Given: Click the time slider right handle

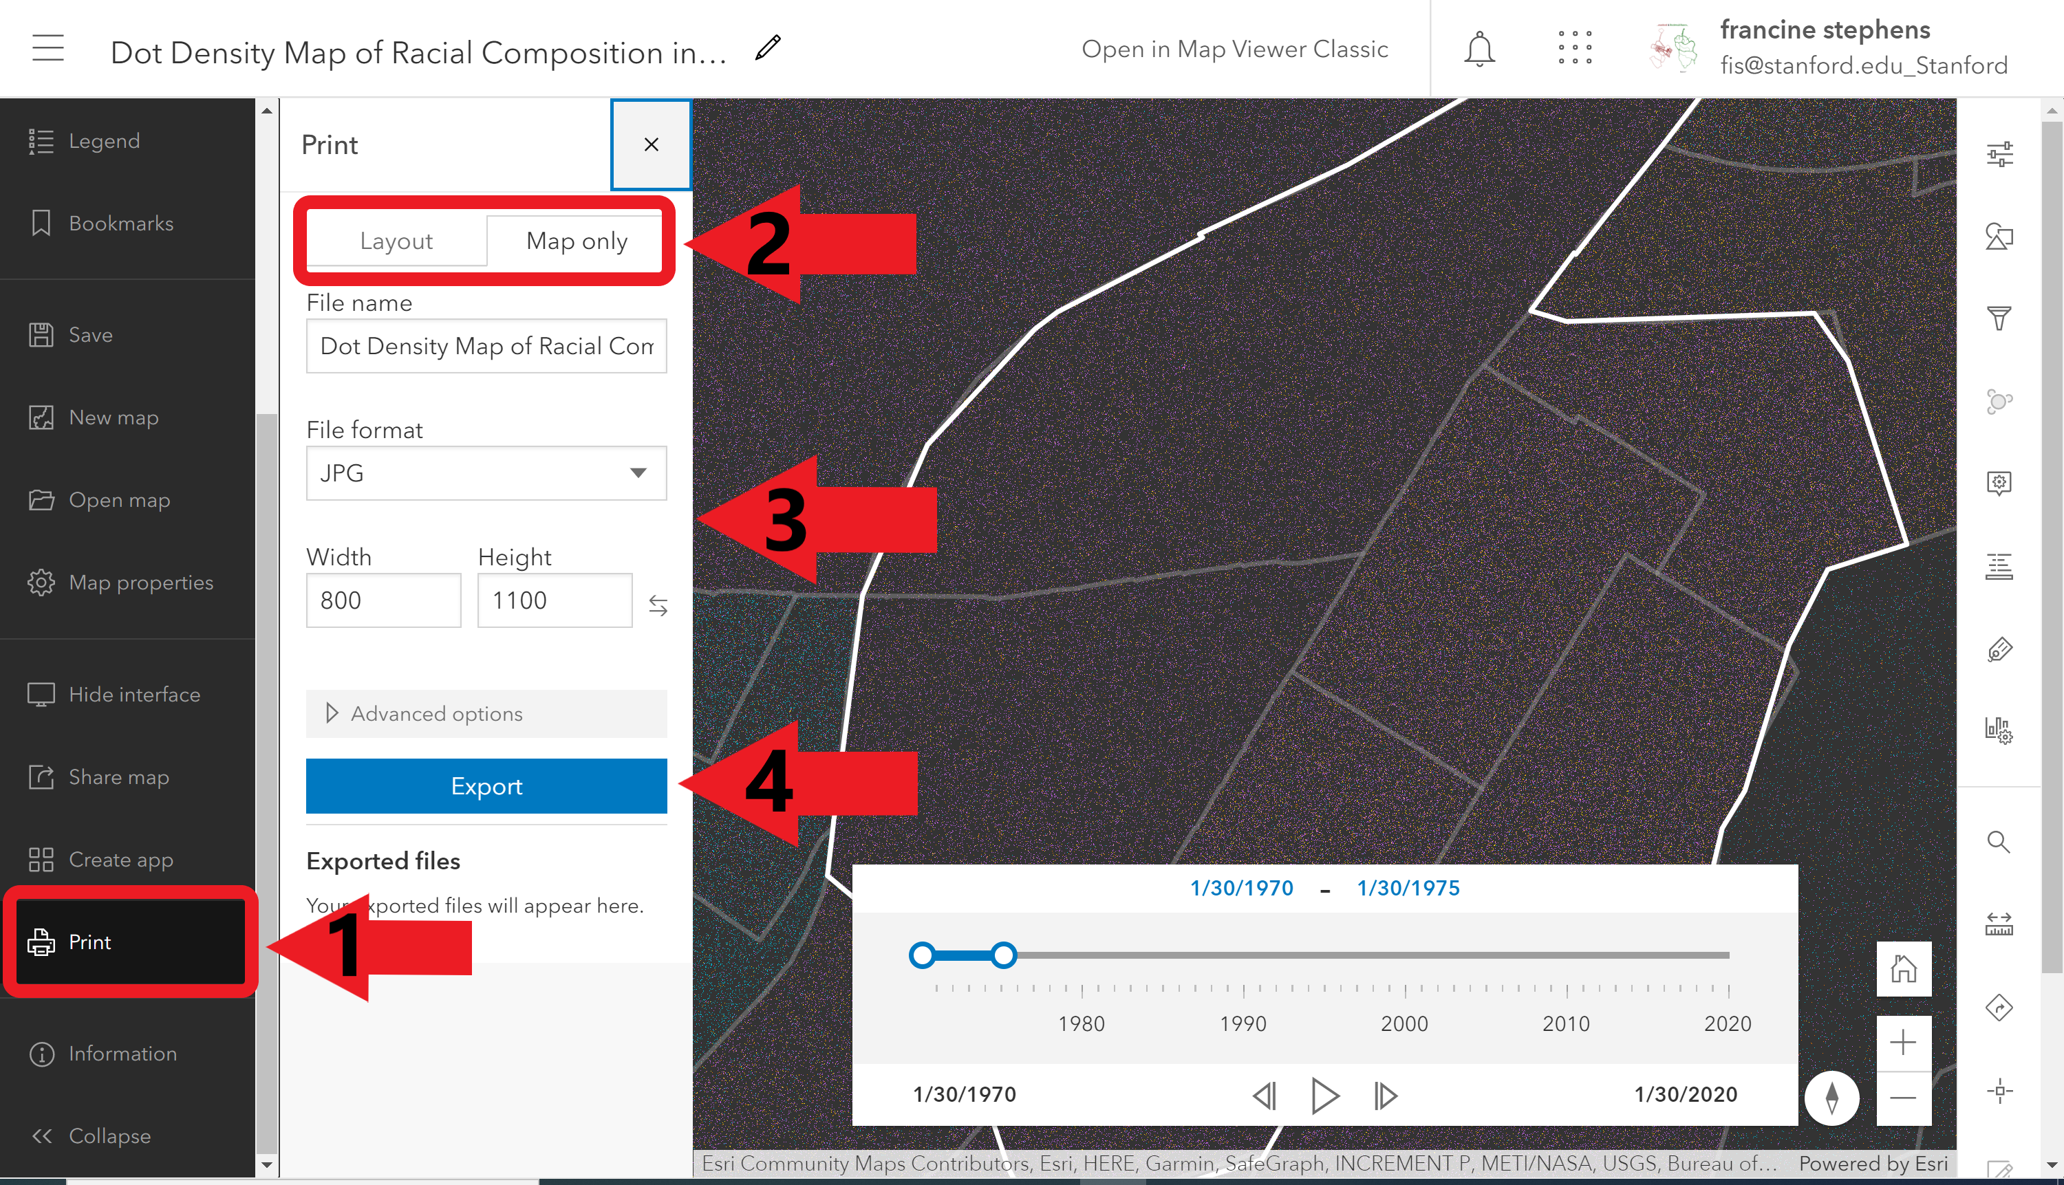Looking at the screenshot, I should tap(1004, 955).
